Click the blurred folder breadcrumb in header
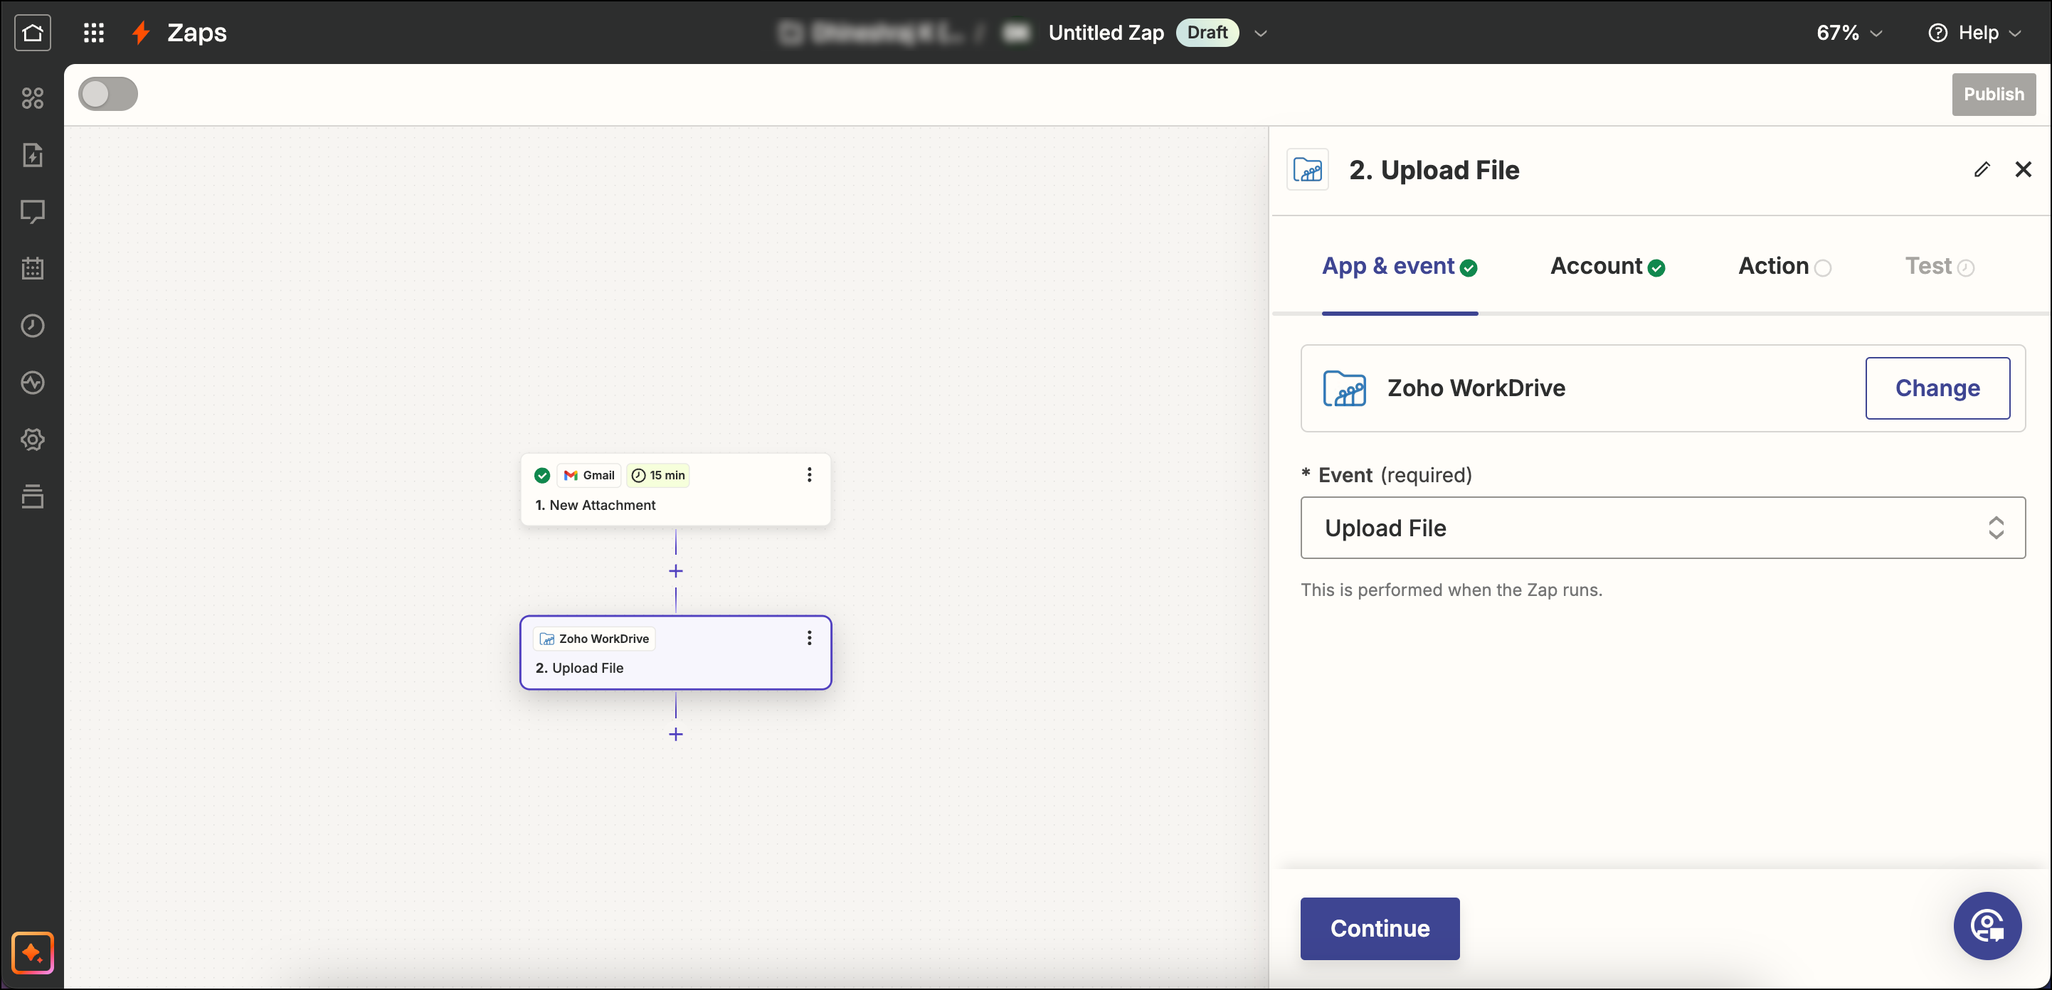The width and height of the screenshot is (2052, 990). [x=870, y=33]
